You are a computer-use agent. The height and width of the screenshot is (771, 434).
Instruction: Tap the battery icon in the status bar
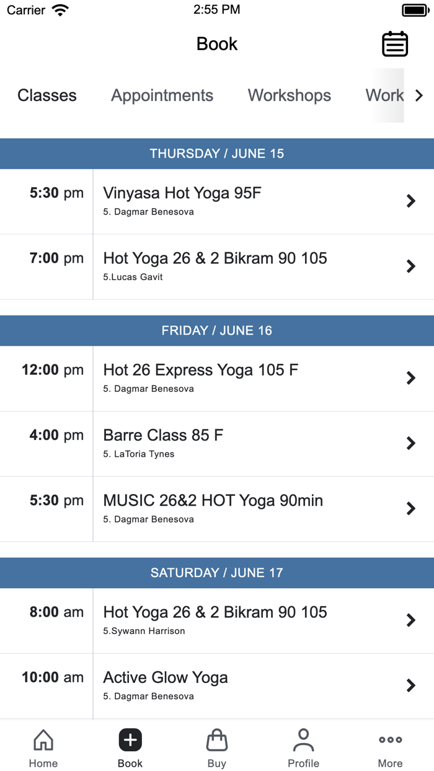[x=413, y=9]
